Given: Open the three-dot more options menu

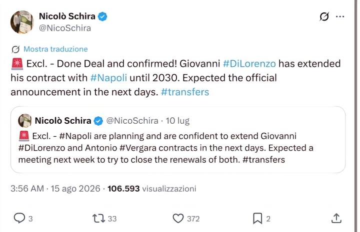Looking at the screenshot, I should pyautogui.click(x=340, y=16).
